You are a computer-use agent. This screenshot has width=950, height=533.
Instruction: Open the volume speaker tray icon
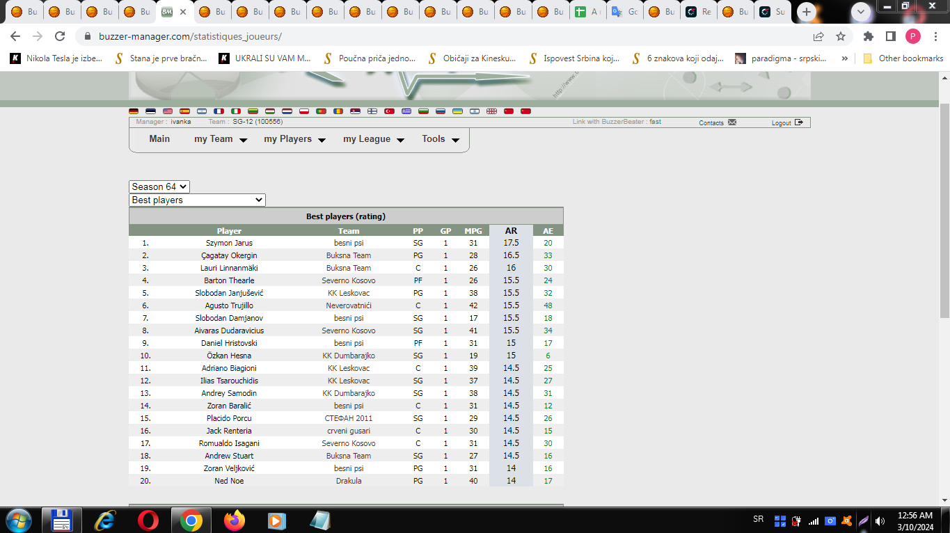[x=880, y=520]
